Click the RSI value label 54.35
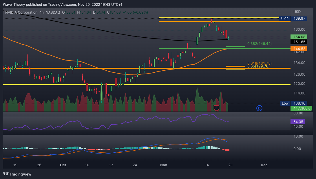The width and height of the screenshot is (316, 179). pyautogui.click(x=298, y=122)
